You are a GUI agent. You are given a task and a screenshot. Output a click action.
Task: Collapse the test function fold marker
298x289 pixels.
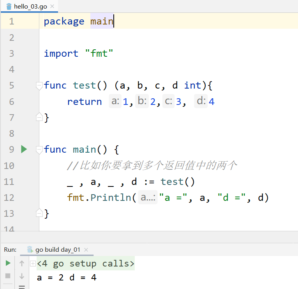[x=39, y=85]
